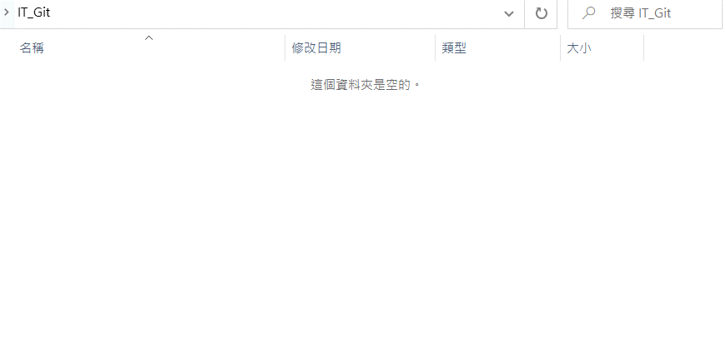Open the address bar history dropdown chevron
726x358 pixels.
coord(509,14)
